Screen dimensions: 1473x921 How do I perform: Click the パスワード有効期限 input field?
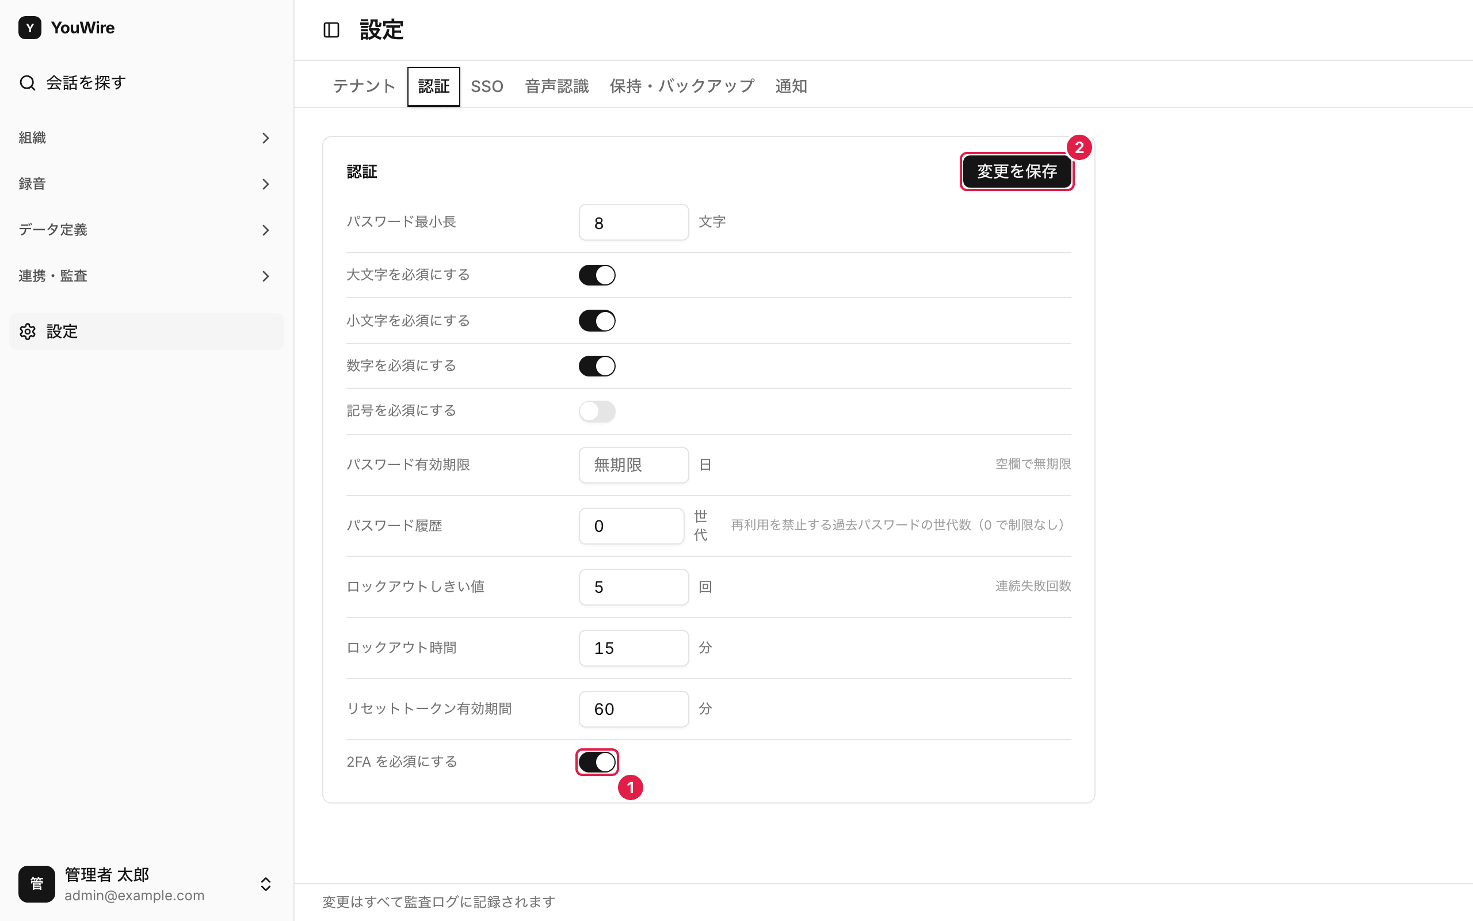634,465
